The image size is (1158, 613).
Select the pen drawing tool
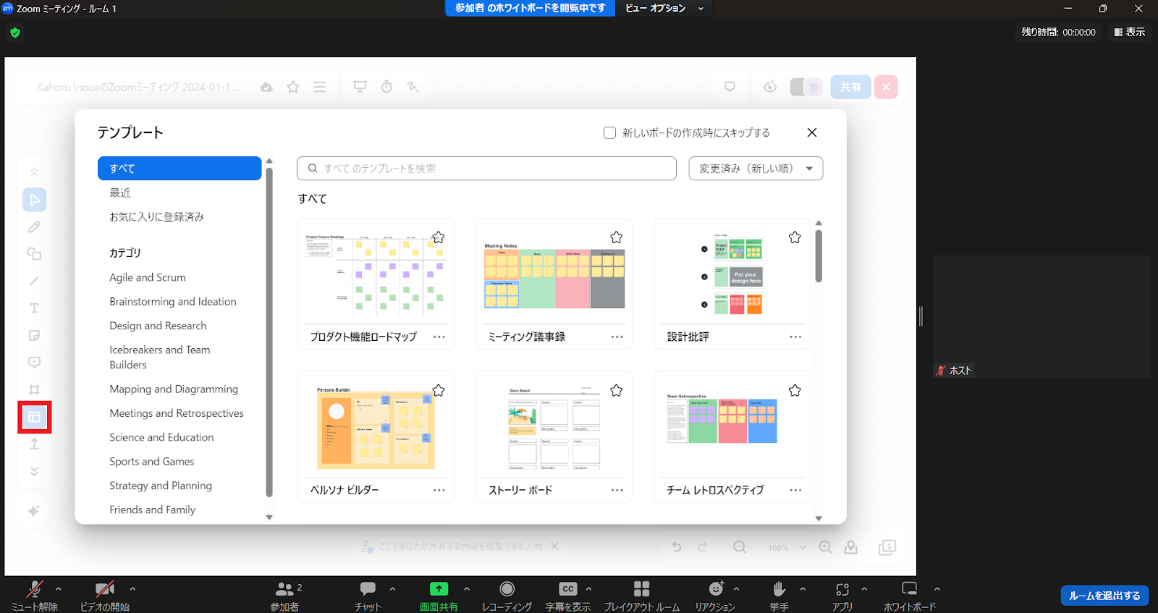click(x=35, y=227)
